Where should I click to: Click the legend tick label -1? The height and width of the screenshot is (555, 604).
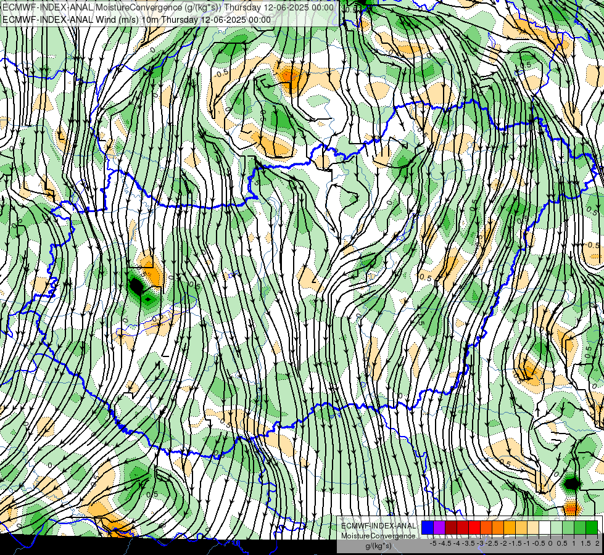[x=527, y=543]
